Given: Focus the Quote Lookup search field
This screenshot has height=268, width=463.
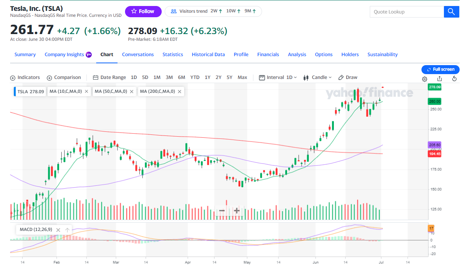Looking at the screenshot, I should [x=407, y=12].
